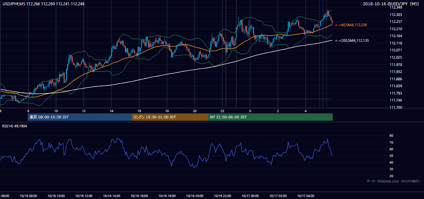Viewport: 424px width, 199px height.
Task: Click the 10/16 10:00 bottom date label
Action: click(56, 196)
